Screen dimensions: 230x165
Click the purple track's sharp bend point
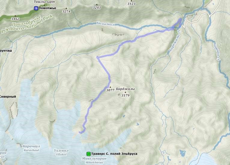pos(97,57)
